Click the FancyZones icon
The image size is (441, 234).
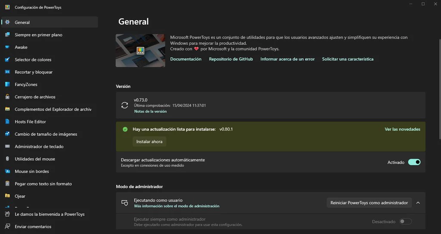(8, 84)
